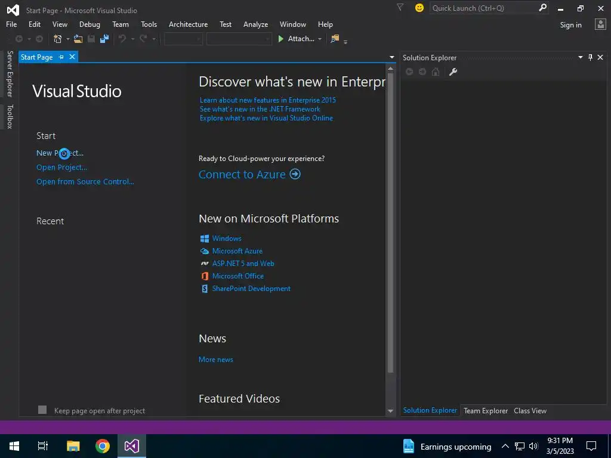Click the Redo toolbar icon
Viewport: 611px width, 458px height.
(x=143, y=39)
